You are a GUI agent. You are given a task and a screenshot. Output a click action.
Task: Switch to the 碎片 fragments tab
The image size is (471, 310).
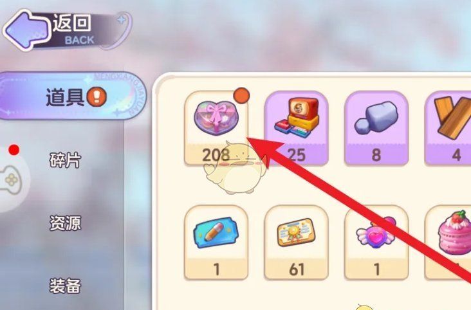(x=65, y=160)
